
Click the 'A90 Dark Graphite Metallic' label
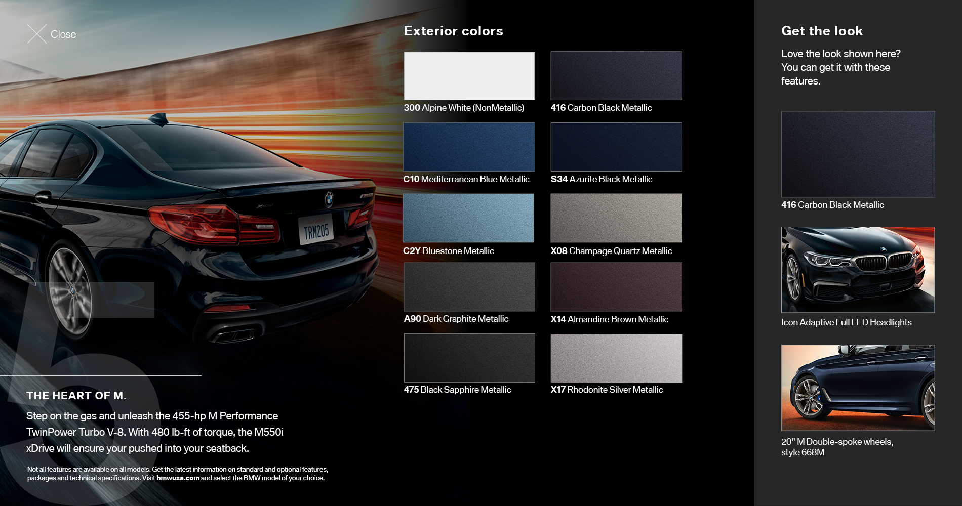click(456, 319)
